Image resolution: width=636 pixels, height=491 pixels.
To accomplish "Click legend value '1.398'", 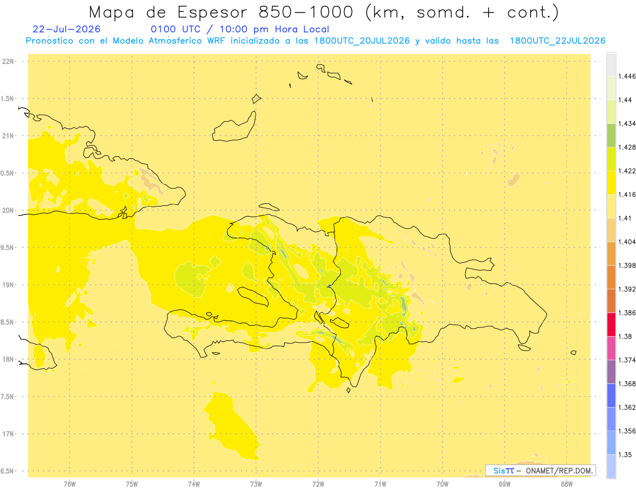I will coord(627,265).
